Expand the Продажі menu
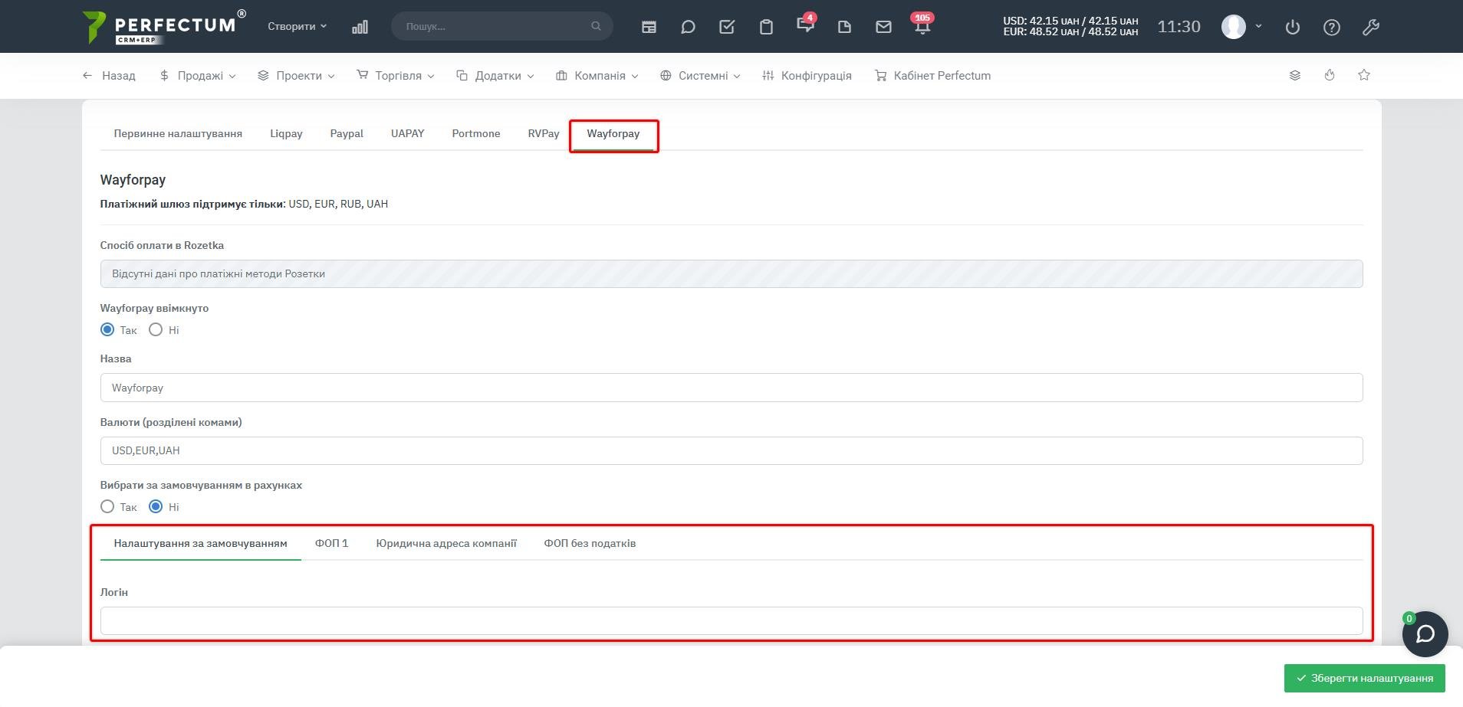This screenshot has height=707, width=1463. click(198, 76)
